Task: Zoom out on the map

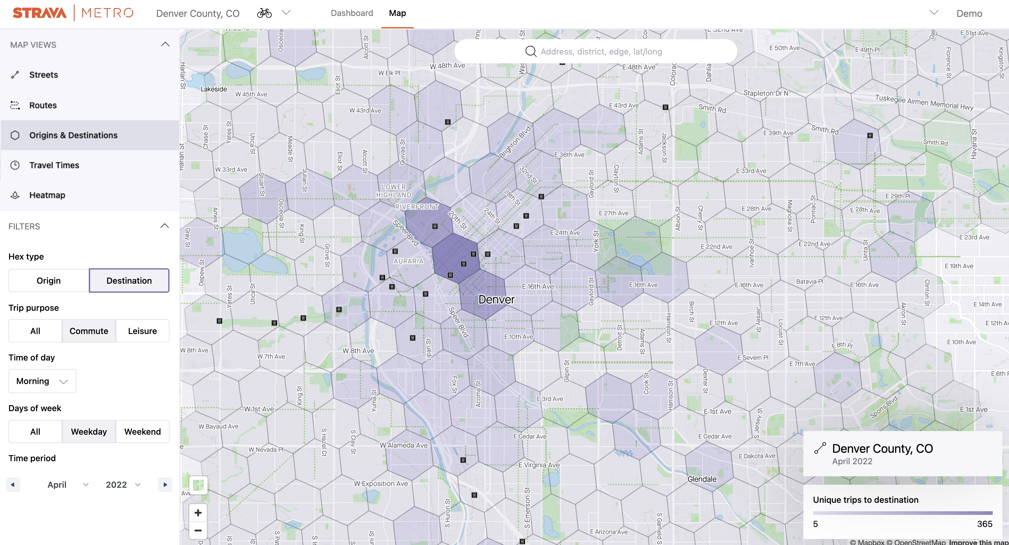Action: click(x=198, y=531)
